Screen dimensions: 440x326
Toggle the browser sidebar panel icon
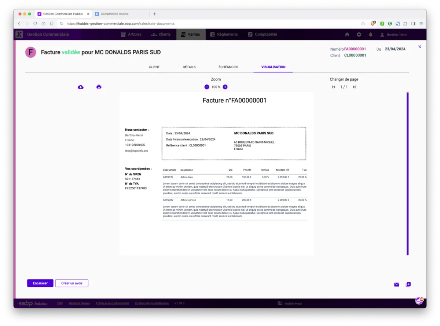point(413,23)
